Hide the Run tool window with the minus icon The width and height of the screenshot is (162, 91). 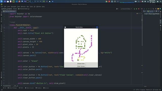pyautogui.click(x=159, y=11)
